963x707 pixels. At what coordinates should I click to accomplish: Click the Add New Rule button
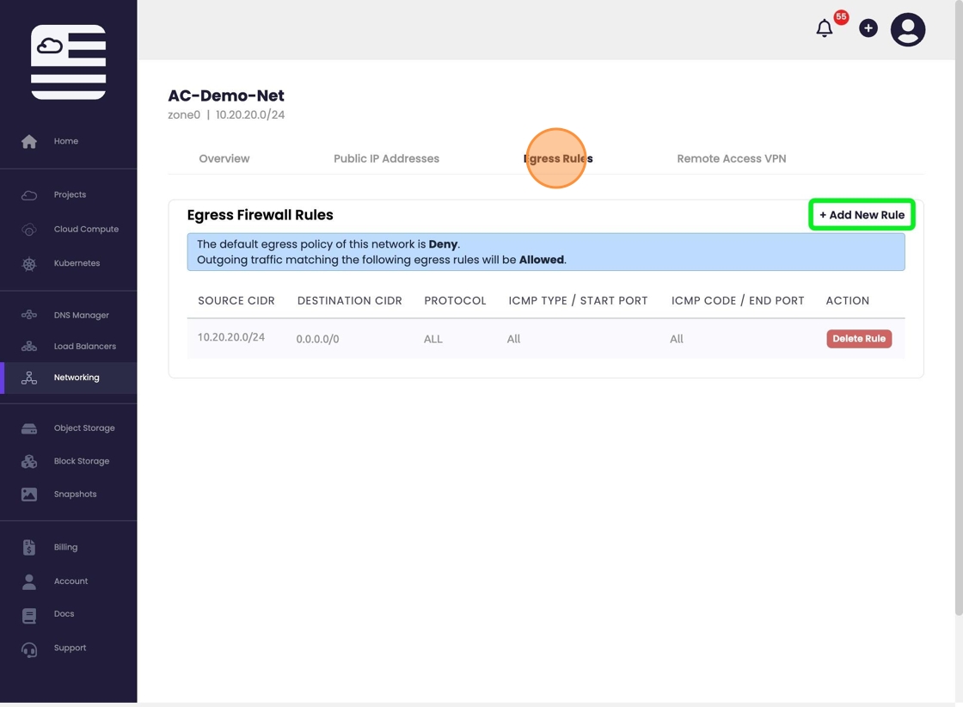click(862, 215)
